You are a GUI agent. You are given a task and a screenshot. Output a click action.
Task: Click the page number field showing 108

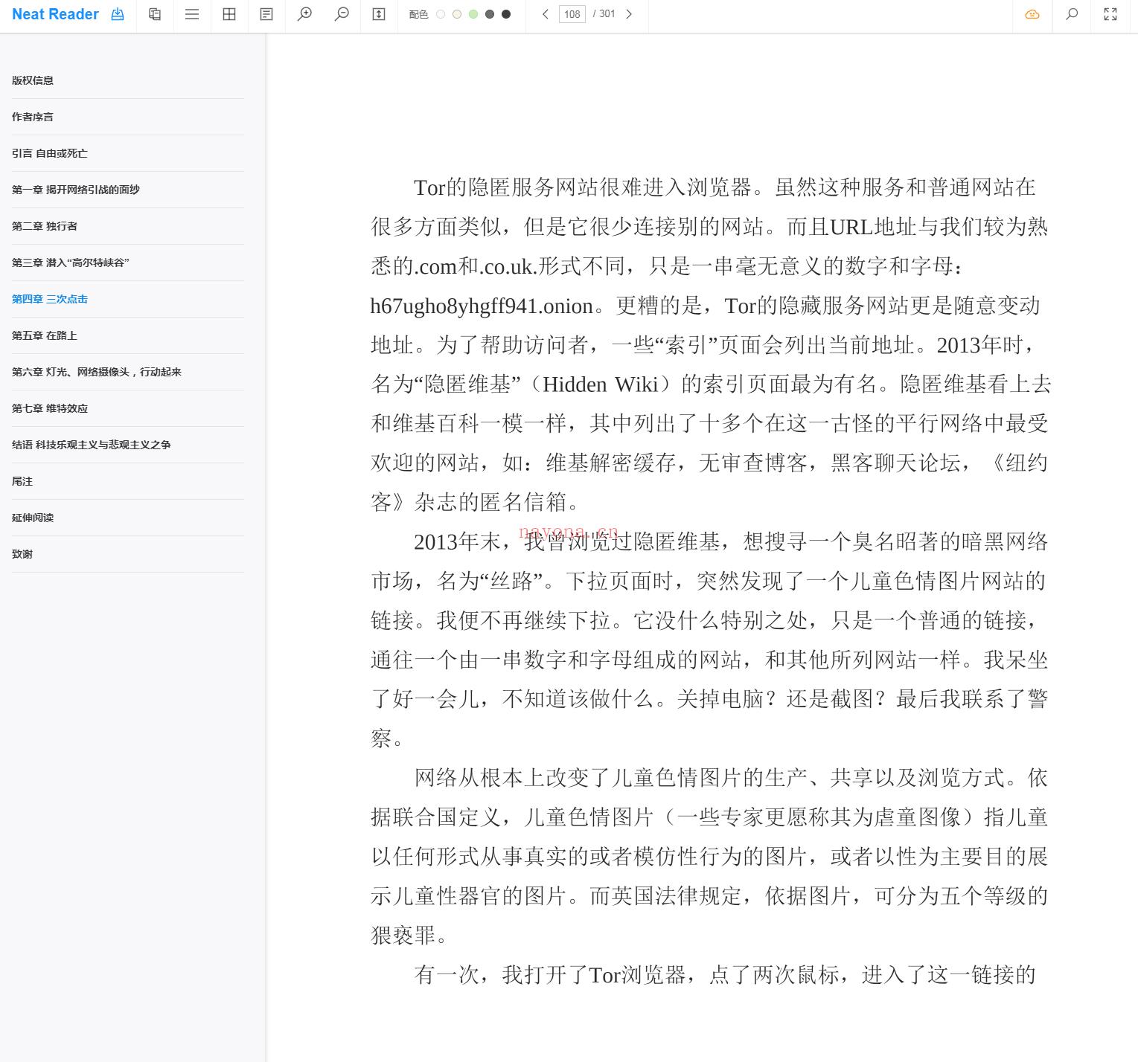coord(572,14)
